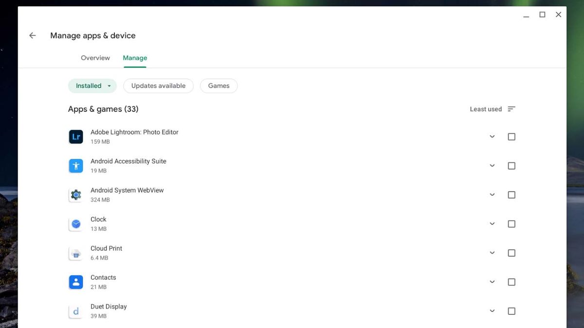
Task: Check the checkbox for Adobe Lightroom
Action: (x=511, y=137)
